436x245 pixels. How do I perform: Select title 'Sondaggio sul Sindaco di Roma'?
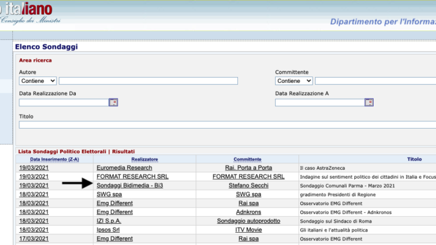336,221
